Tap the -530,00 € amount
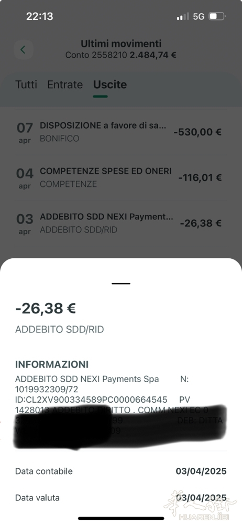Screen dimensions: 242x525 click(x=197, y=132)
